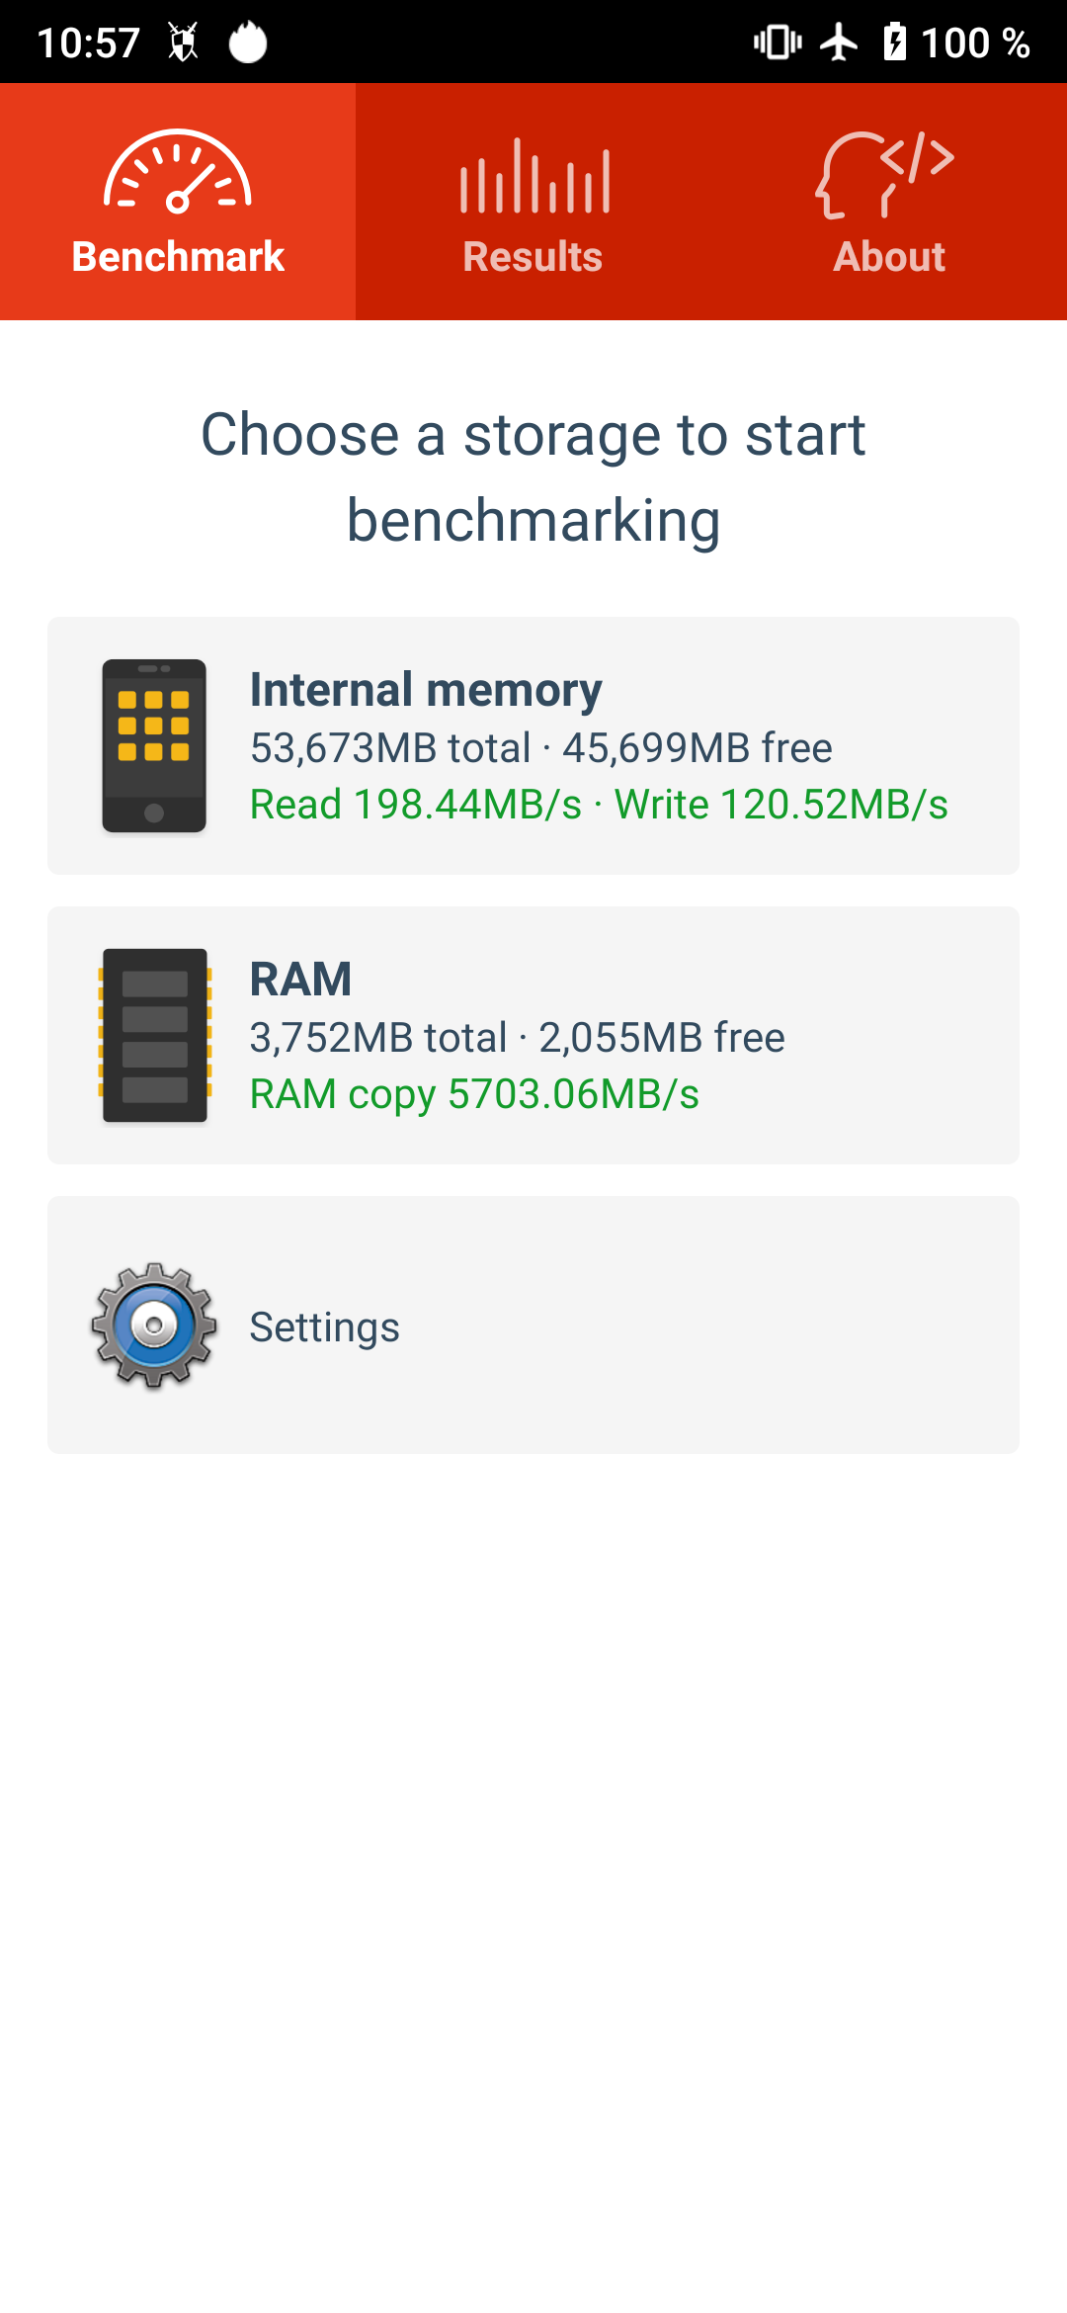This screenshot has width=1067, height=2313.
Task: Tap the vibrate mode status icon
Action: pos(778,43)
